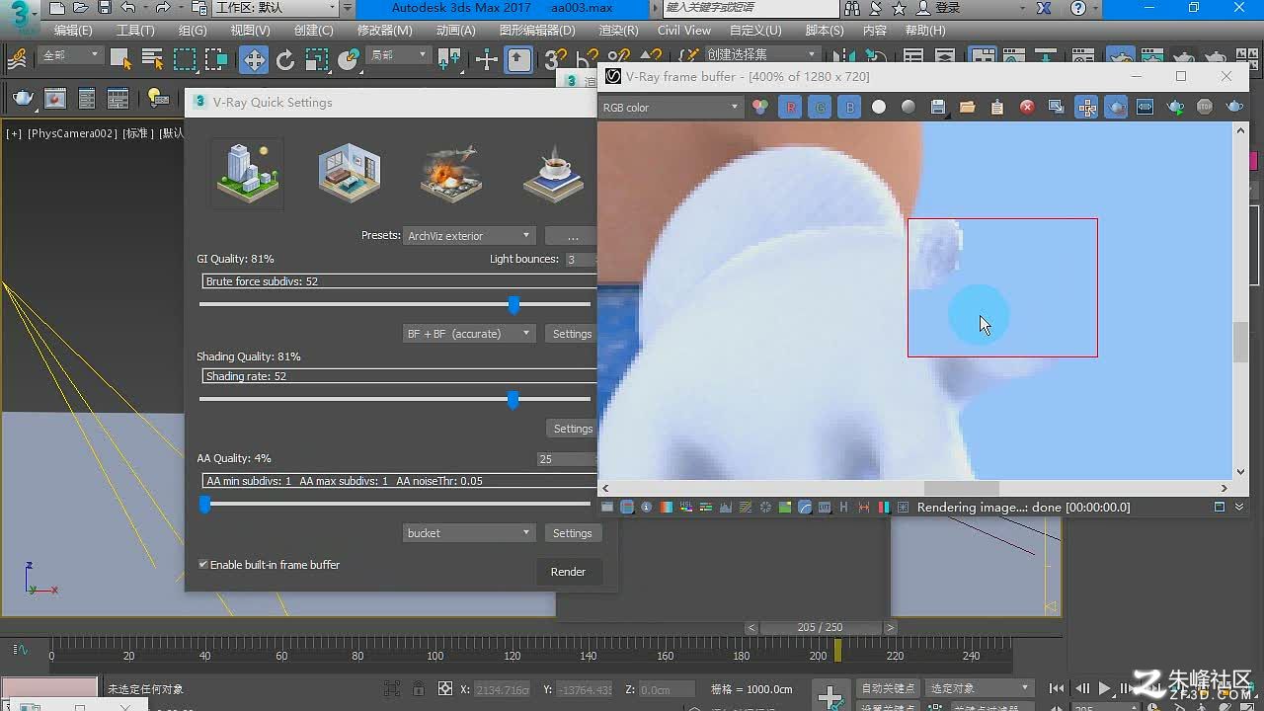Select the VFX explosion preset icon
The image size is (1264, 711).
(451, 173)
